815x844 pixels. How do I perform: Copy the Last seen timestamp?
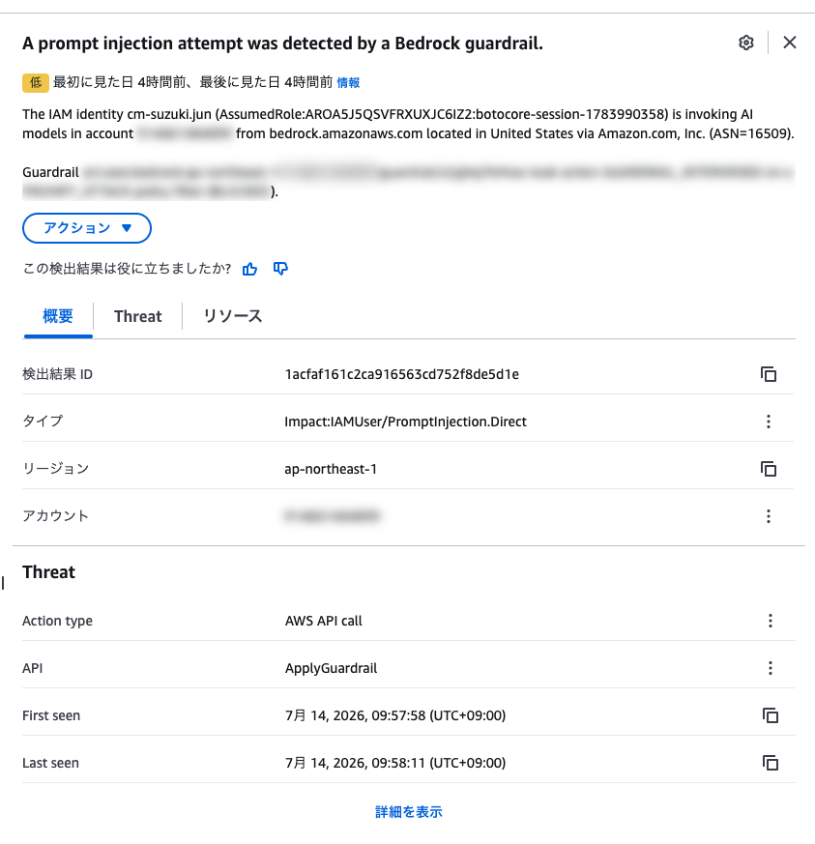coord(771,763)
